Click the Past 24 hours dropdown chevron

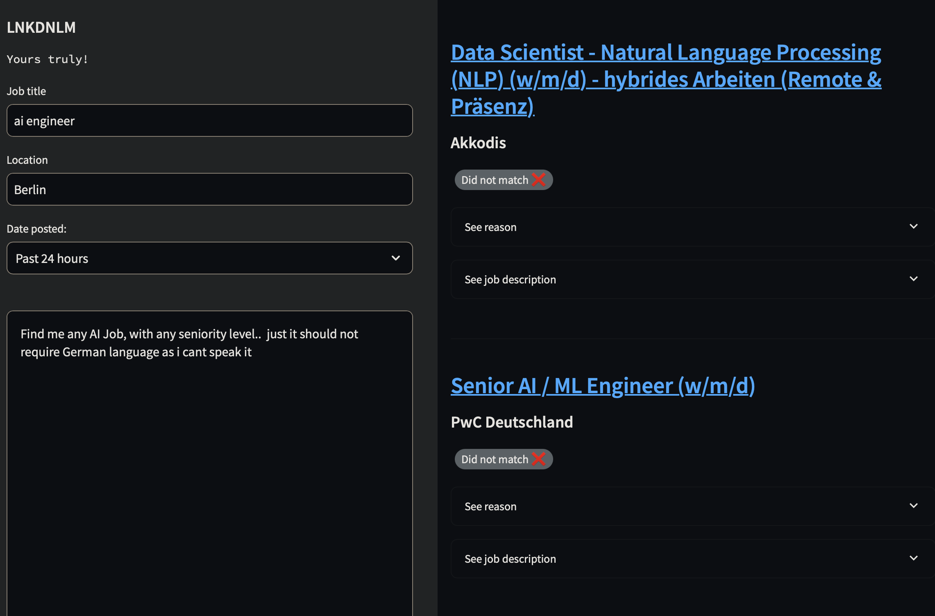pyautogui.click(x=395, y=258)
